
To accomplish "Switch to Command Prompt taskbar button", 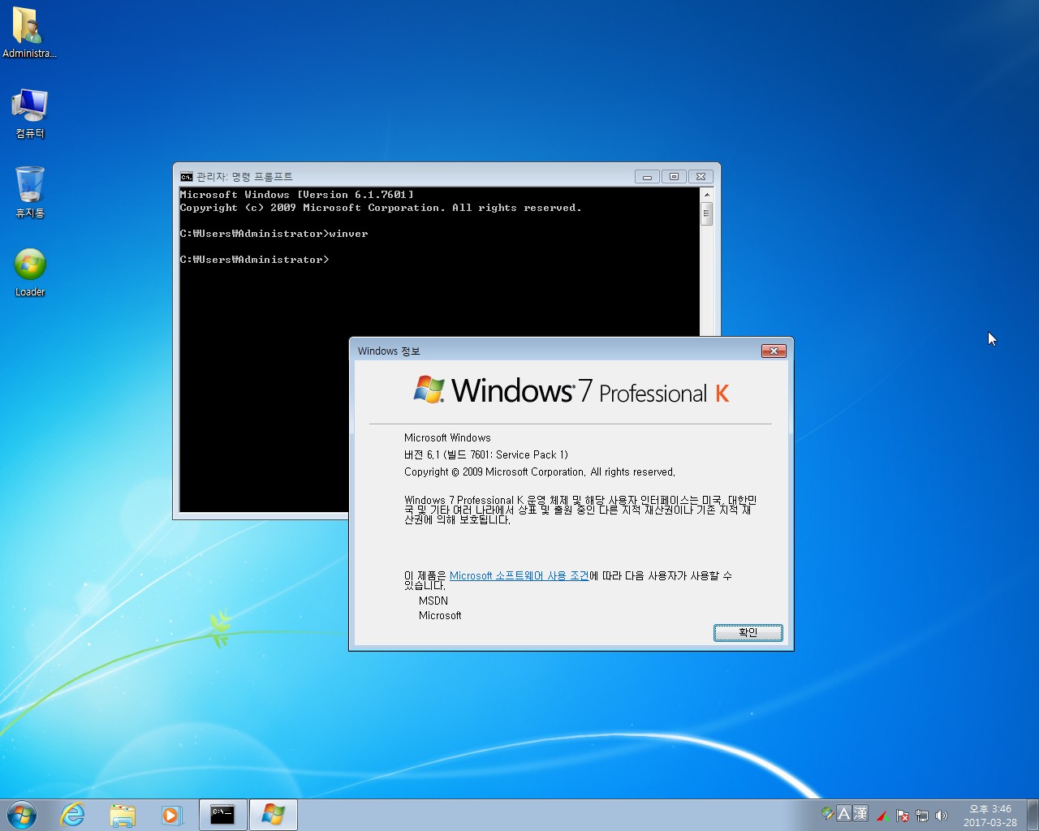I will click(x=222, y=815).
